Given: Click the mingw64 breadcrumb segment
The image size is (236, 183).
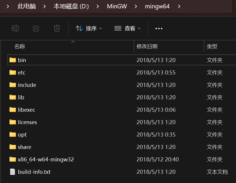Looking at the screenshot, I should [157, 6].
